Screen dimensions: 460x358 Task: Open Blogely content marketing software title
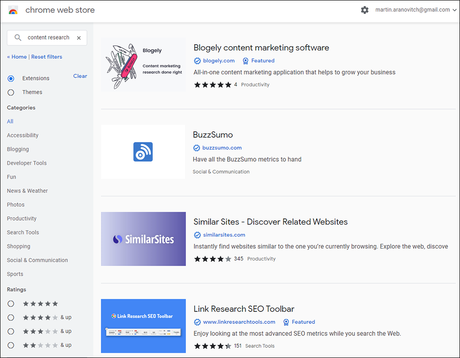point(261,47)
